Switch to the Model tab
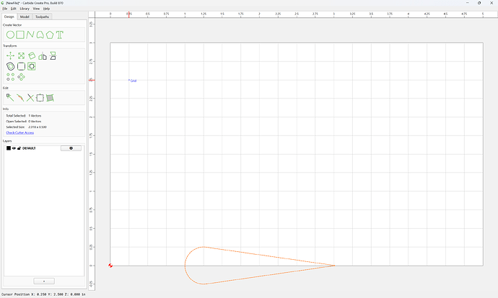This screenshot has height=298, width=498. [x=25, y=17]
